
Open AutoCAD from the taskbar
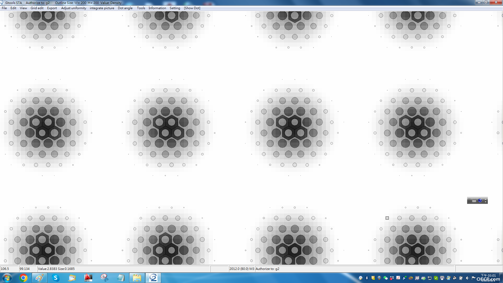click(88, 278)
